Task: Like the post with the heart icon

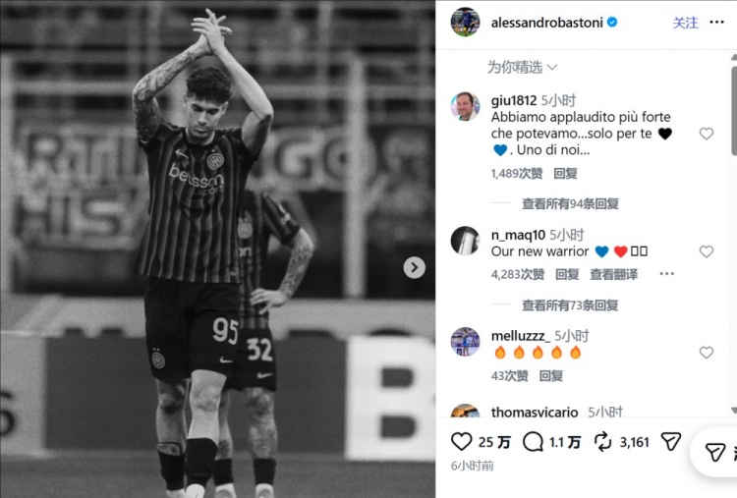Action: [x=461, y=442]
